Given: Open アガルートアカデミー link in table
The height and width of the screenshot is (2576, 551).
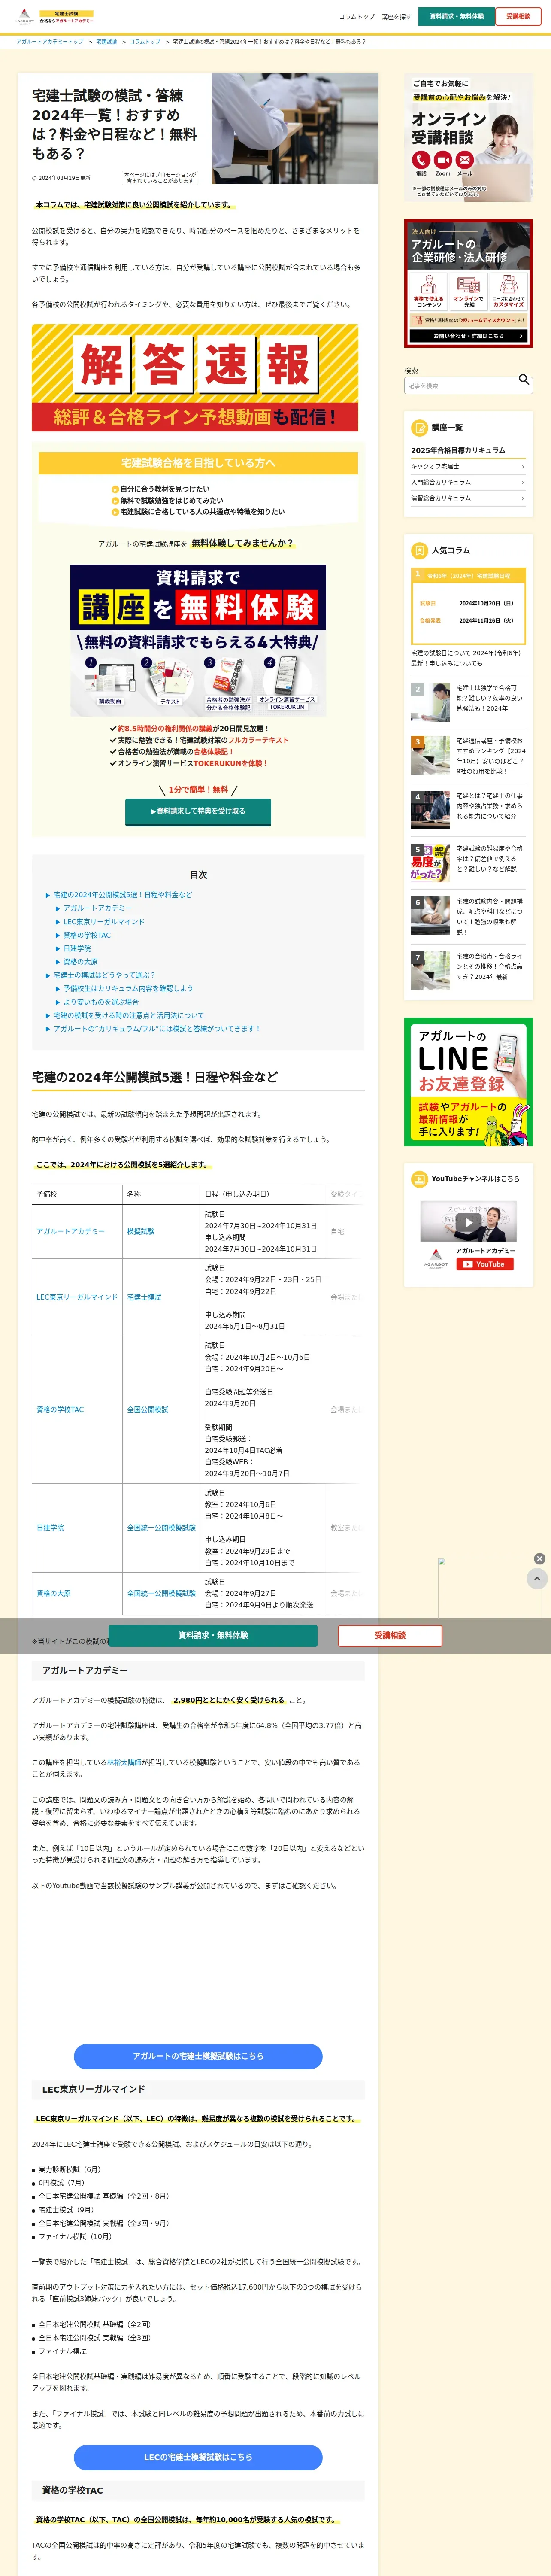Looking at the screenshot, I should click(70, 1232).
